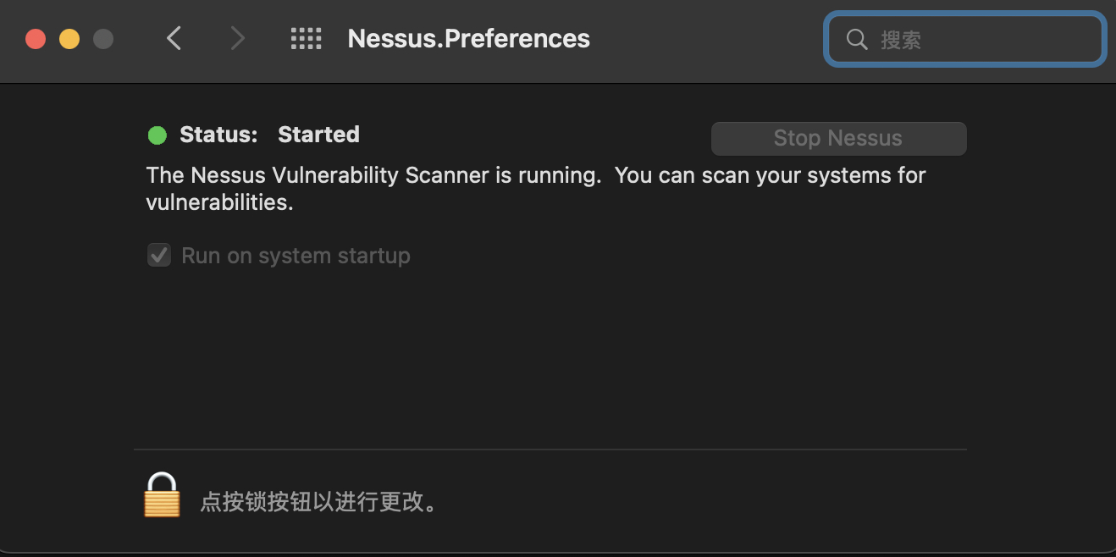The image size is (1116, 557).
Task: Select the back navigation arrow
Action: pyautogui.click(x=174, y=38)
